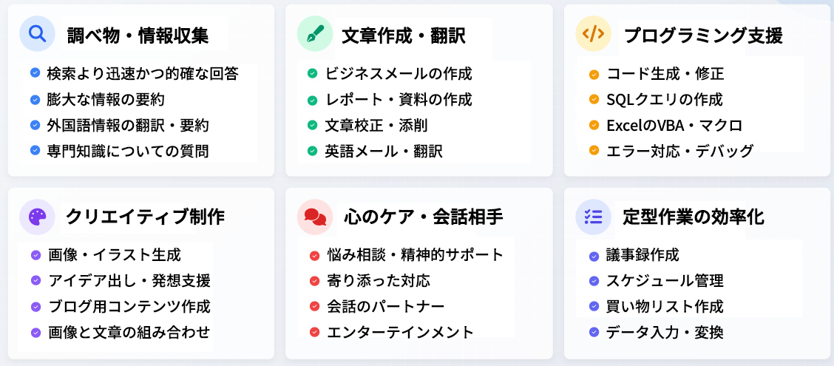Select the 調べ物・情報収集 heading
Screen dimensions: 834x366
[138, 35]
